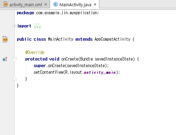This screenshot has width=176, height=135.
Task: Click the XML file icon on activity_main.xml tab
Action: pyautogui.click(x=6, y=4)
